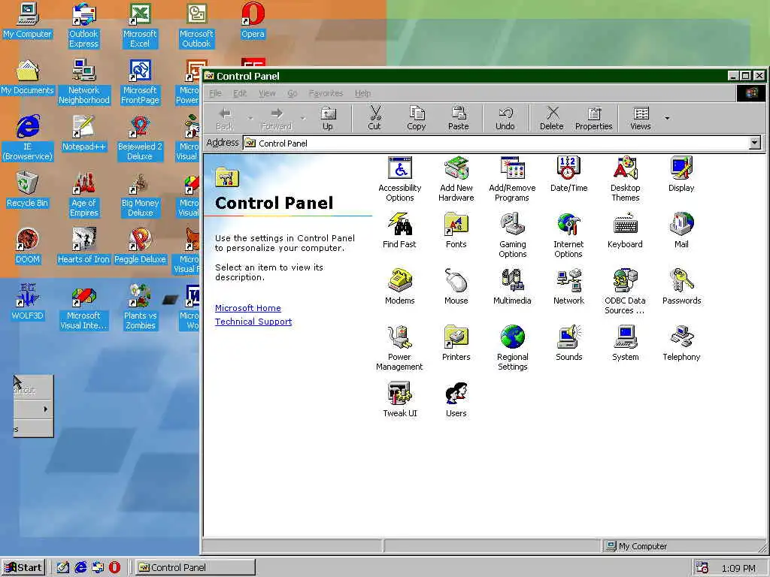Click the Views toolbar button
This screenshot has height=577, width=770.
[x=641, y=119]
